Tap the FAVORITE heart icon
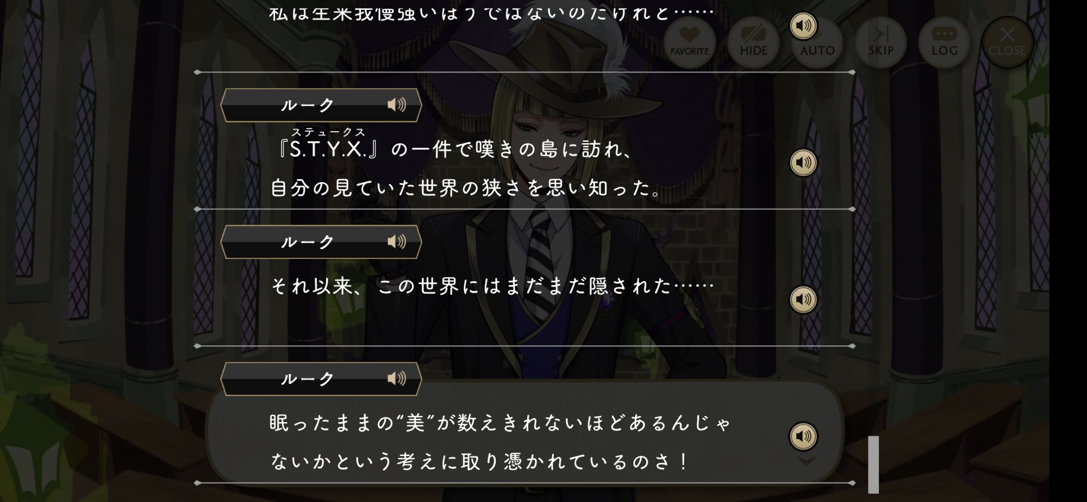This screenshot has height=502, width=1087. (x=689, y=42)
